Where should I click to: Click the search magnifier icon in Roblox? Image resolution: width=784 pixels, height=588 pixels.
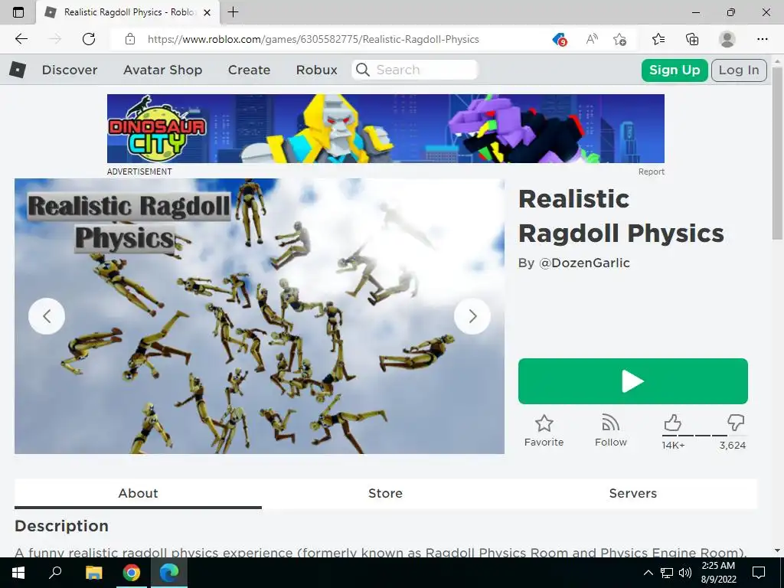(363, 70)
